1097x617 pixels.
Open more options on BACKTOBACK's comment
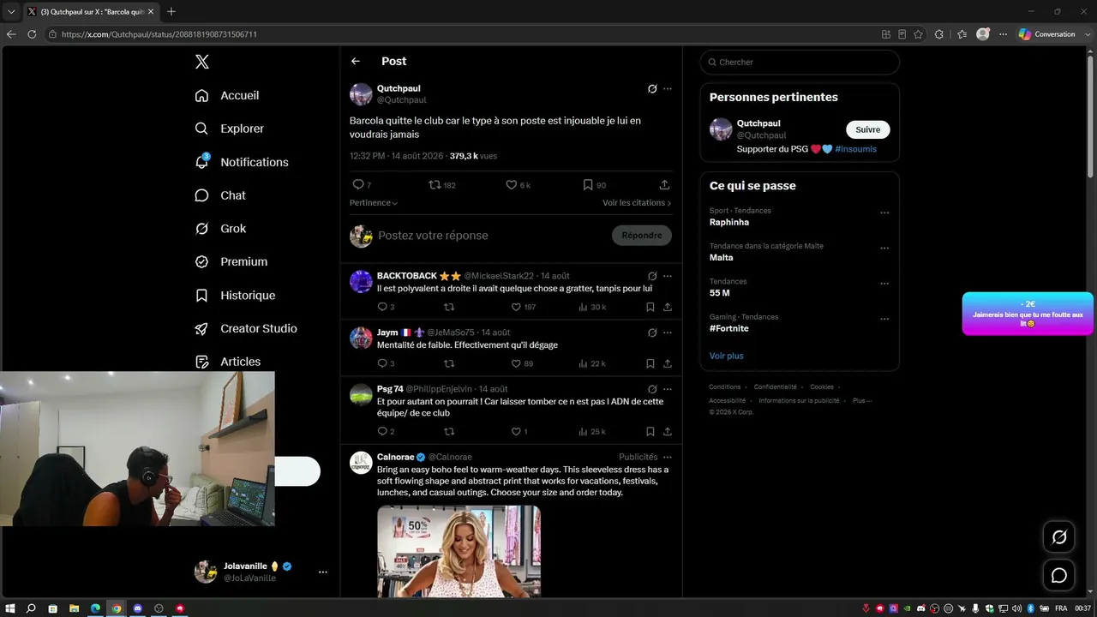(x=668, y=276)
